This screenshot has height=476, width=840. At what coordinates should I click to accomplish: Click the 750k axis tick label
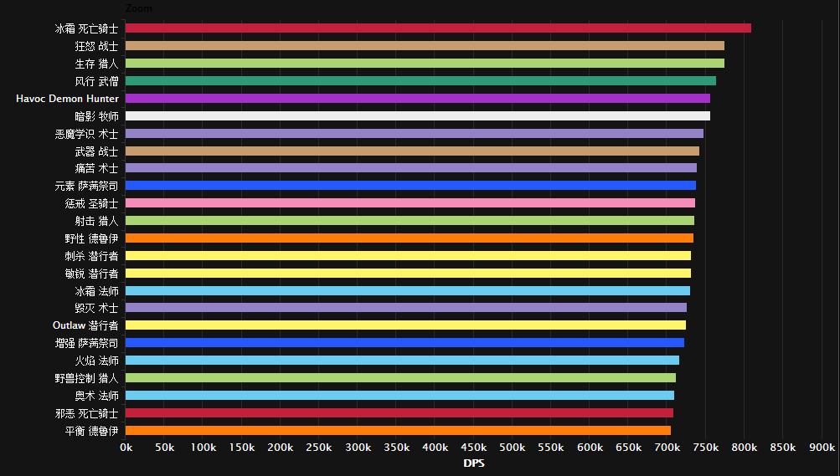pyautogui.click(x=705, y=448)
